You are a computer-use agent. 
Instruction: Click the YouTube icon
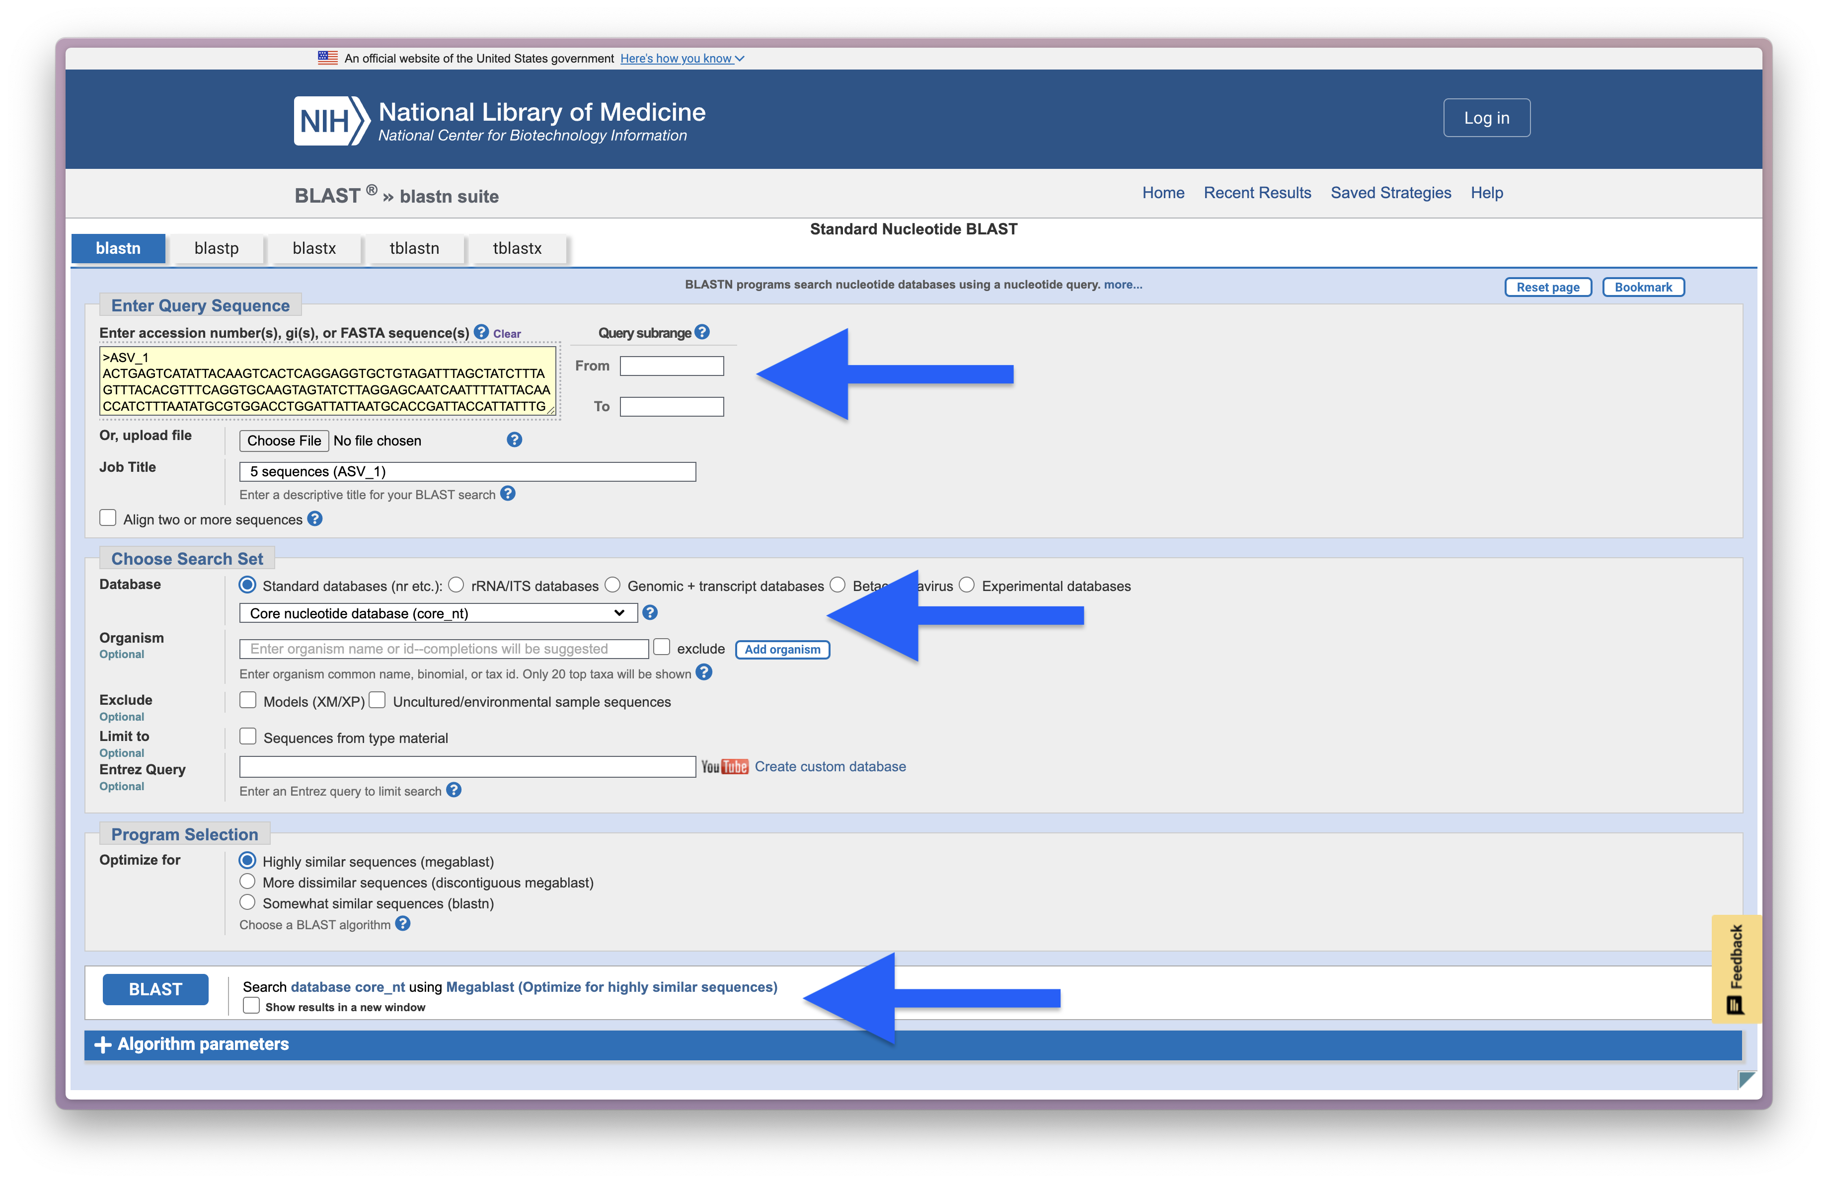[x=724, y=766]
